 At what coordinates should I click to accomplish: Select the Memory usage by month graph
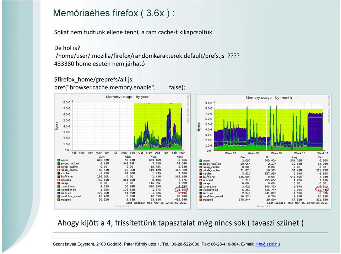click(x=264, y=152)
